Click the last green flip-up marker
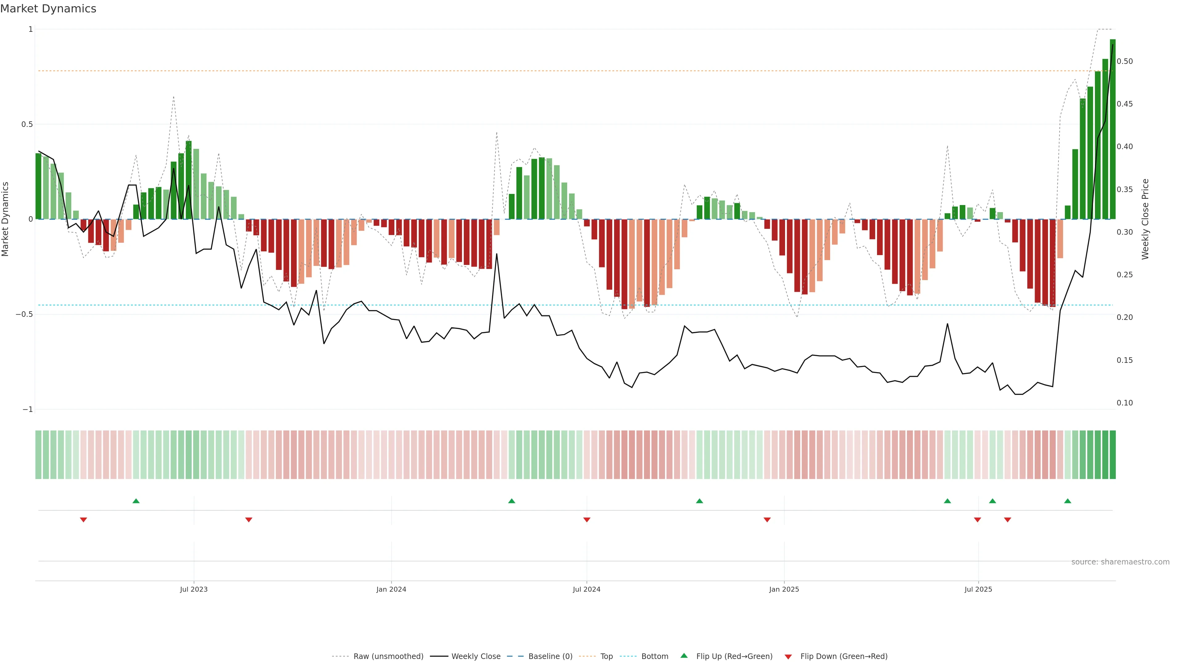Screen dimensions: 1185x667 tap(1068, 501)
